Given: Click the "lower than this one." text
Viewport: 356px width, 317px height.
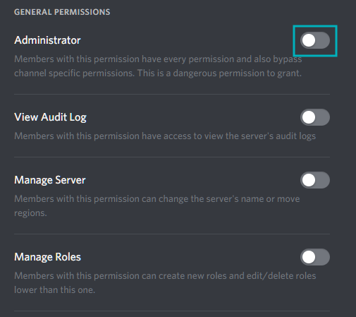Looking at the screenshot, I should (54, 290).
